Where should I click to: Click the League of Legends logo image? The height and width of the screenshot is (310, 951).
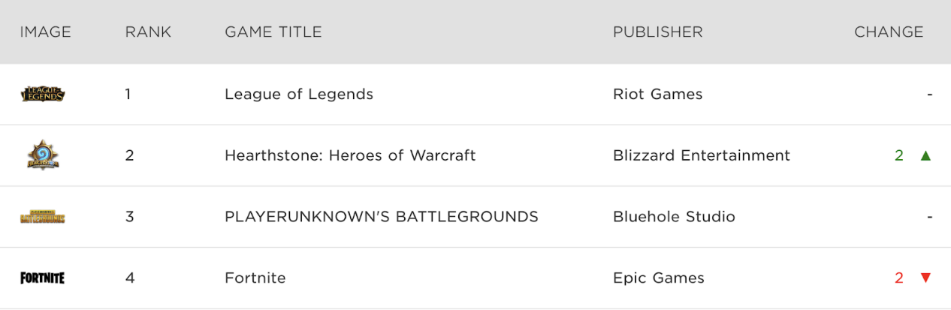tap(43, 94)
